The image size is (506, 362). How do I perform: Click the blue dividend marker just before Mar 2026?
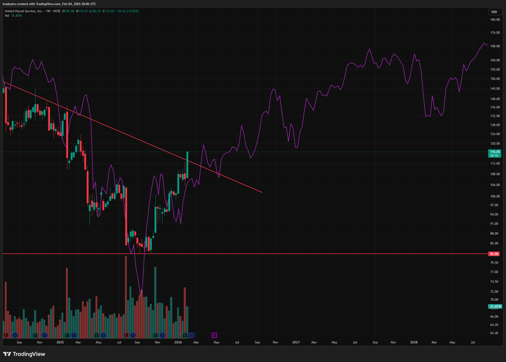(x=191, y=335)
